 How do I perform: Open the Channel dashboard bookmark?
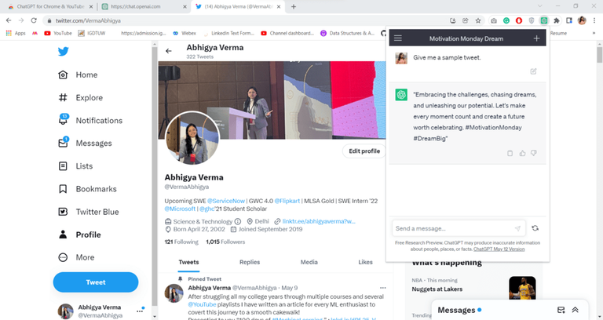[287, 33]
